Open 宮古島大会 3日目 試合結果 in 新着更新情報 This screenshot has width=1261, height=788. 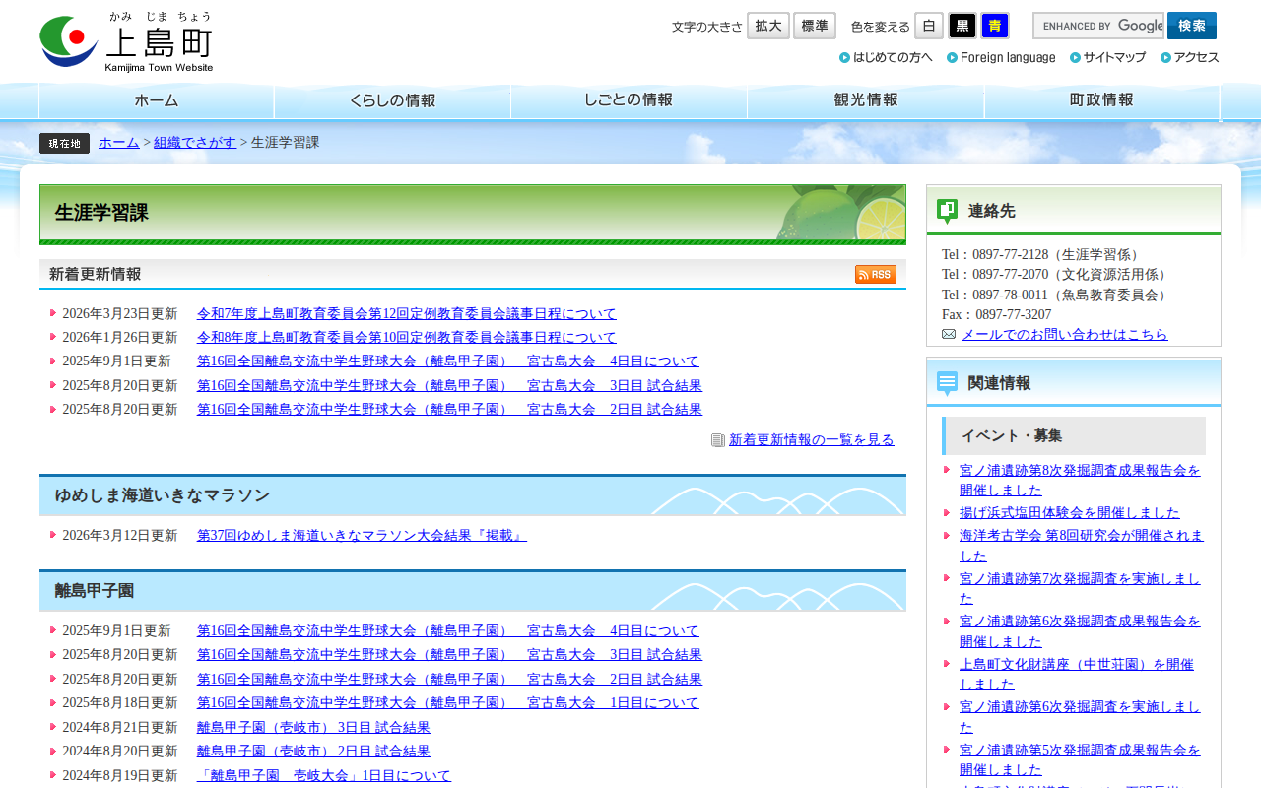[449, 386]
